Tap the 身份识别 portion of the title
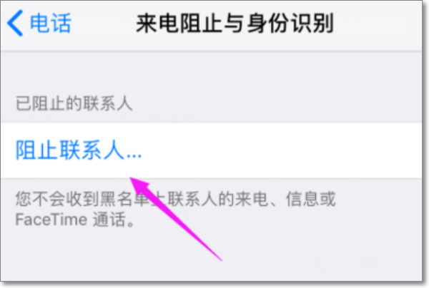 [290, 24]
